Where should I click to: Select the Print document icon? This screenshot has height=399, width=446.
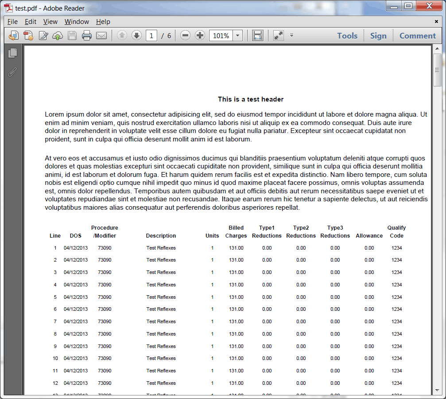click(87, 35)
